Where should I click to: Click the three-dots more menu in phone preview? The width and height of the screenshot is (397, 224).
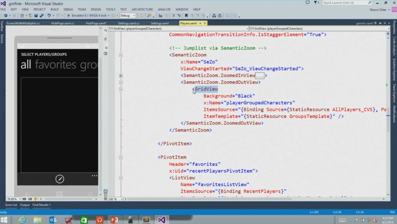point(95,176)
